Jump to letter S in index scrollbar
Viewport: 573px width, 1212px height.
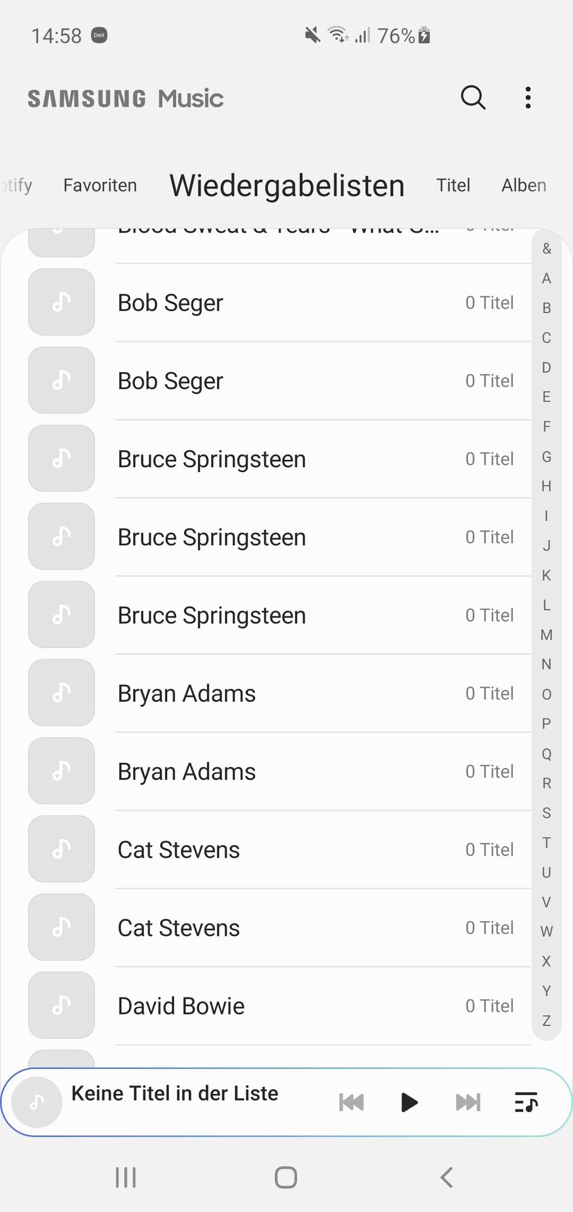pos(546,813)
